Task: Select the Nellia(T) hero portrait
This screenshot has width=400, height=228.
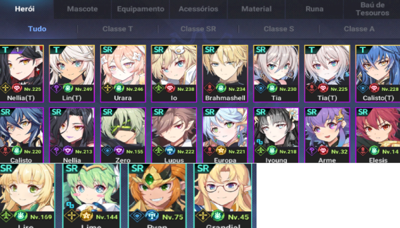Action: 21,73
